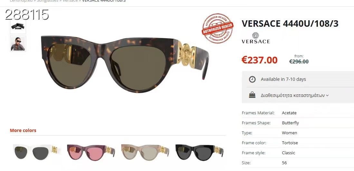The image size is (354, 171).
Task: Click the VERSACE 4440U/108/3 product title
Action: [x=290, y=24]
